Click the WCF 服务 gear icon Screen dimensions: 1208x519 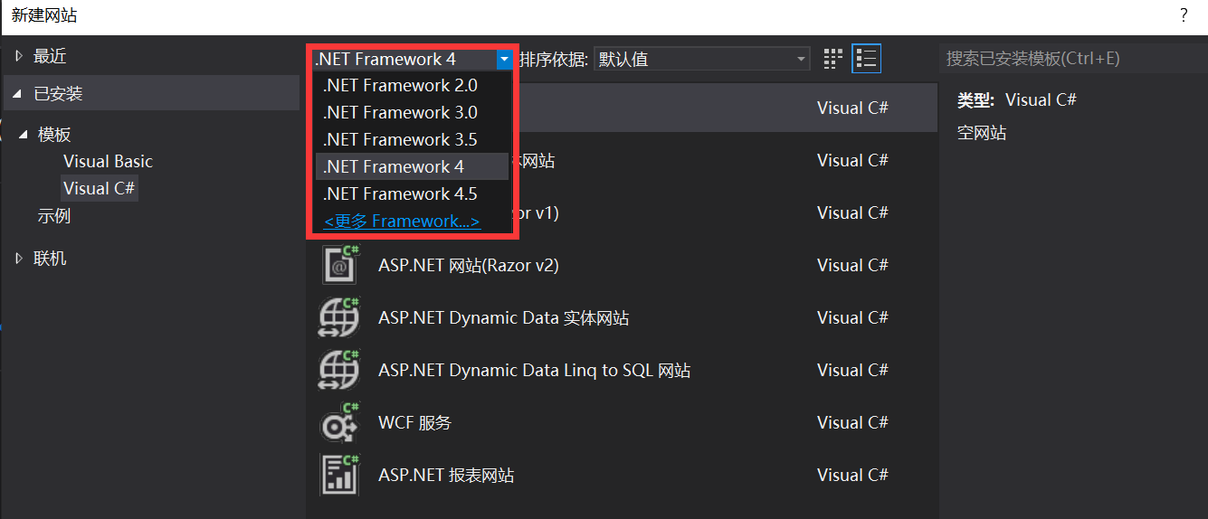pos(340,423)
